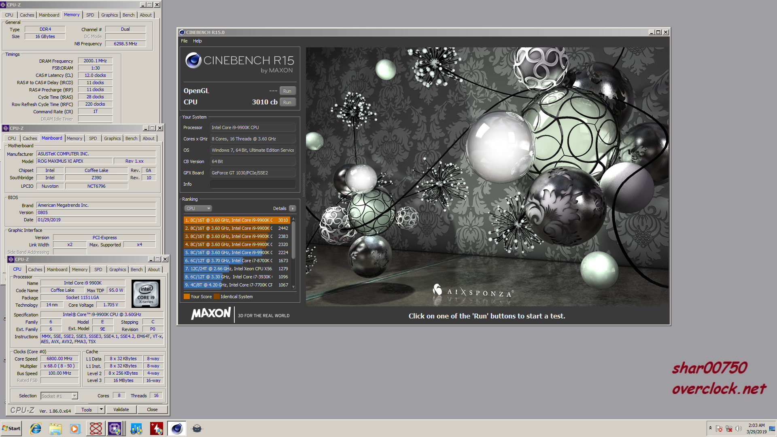
Task: Open the volume speaker tray icon
Action: tap(739, 429)
